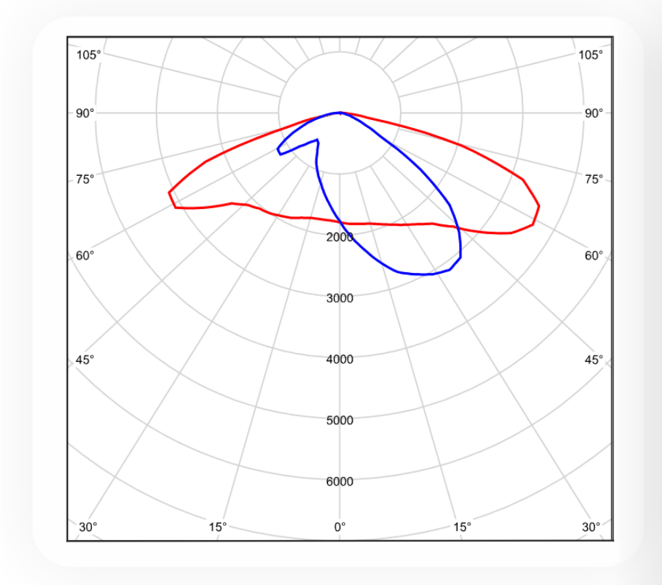Screen dimensions: 662x585
Task: Select the 30° label in bottom-right corner
Action: pyautogui.click(x=591, y=527)
